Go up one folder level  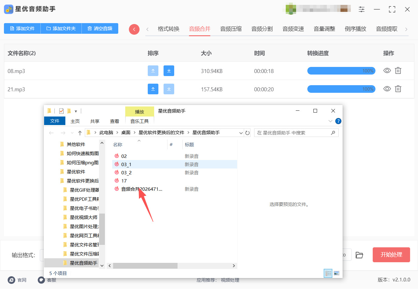[80, 133]
